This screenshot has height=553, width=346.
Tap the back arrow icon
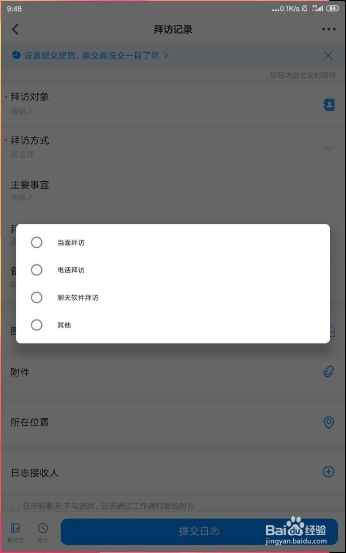click(15, 29)
